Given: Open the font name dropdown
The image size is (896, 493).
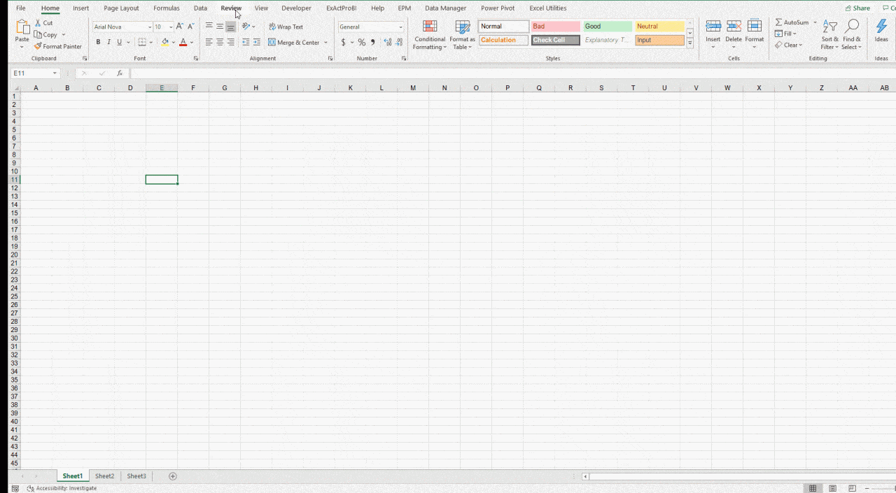Looking at the screenshot, I should click(150, 27).
